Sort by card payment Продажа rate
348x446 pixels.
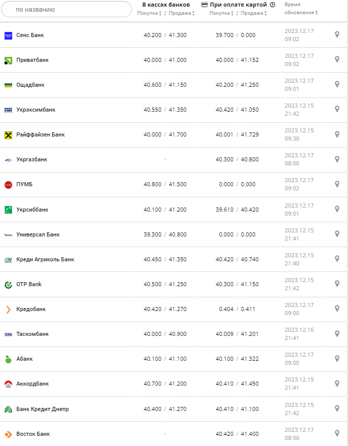pos(253,13)
